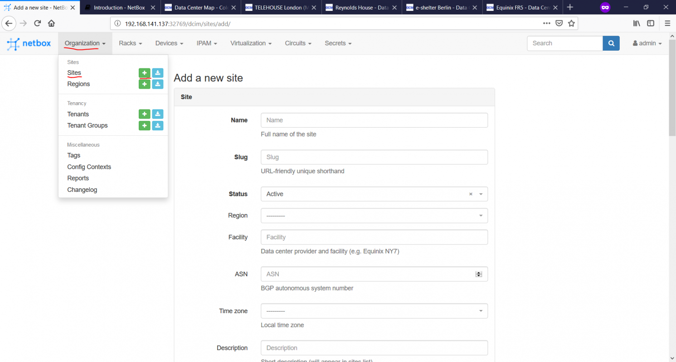Open the IPAM menu in navbar
The image size is (676, 362).
(207, 43)
